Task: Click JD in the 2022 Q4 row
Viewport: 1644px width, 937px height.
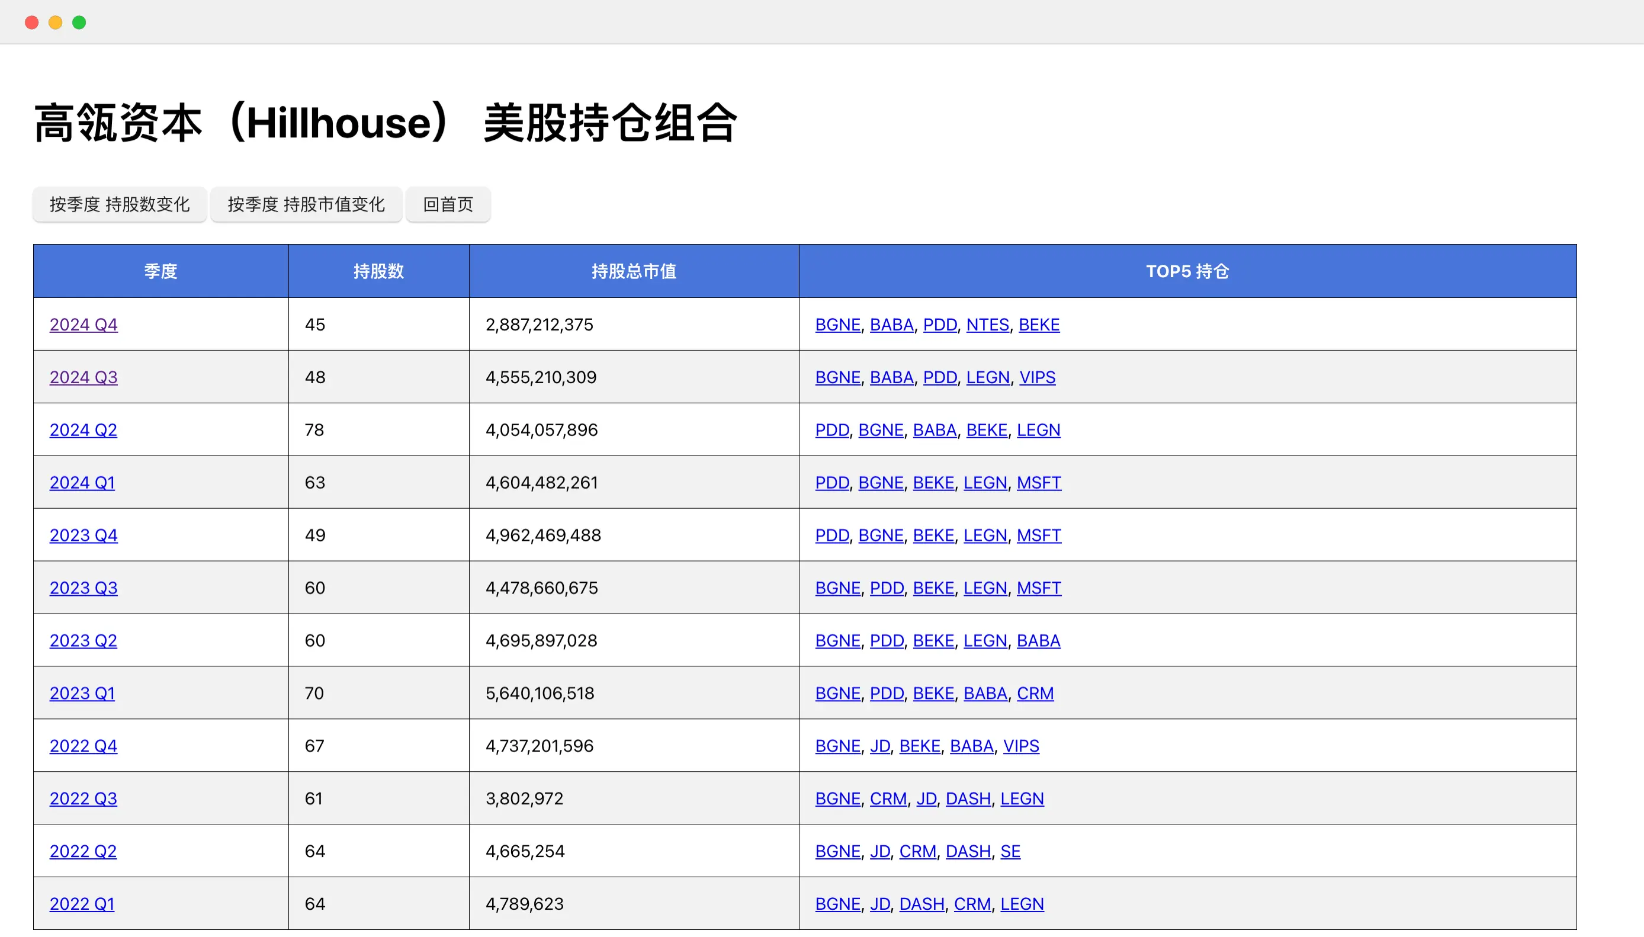Action: tap(879, 746)
